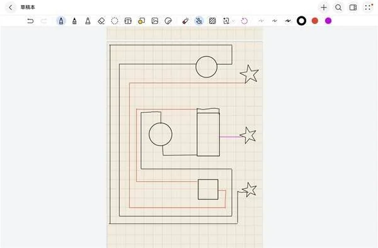Open the split-view side panel
378x248 pixels.
tap(353, 8)
